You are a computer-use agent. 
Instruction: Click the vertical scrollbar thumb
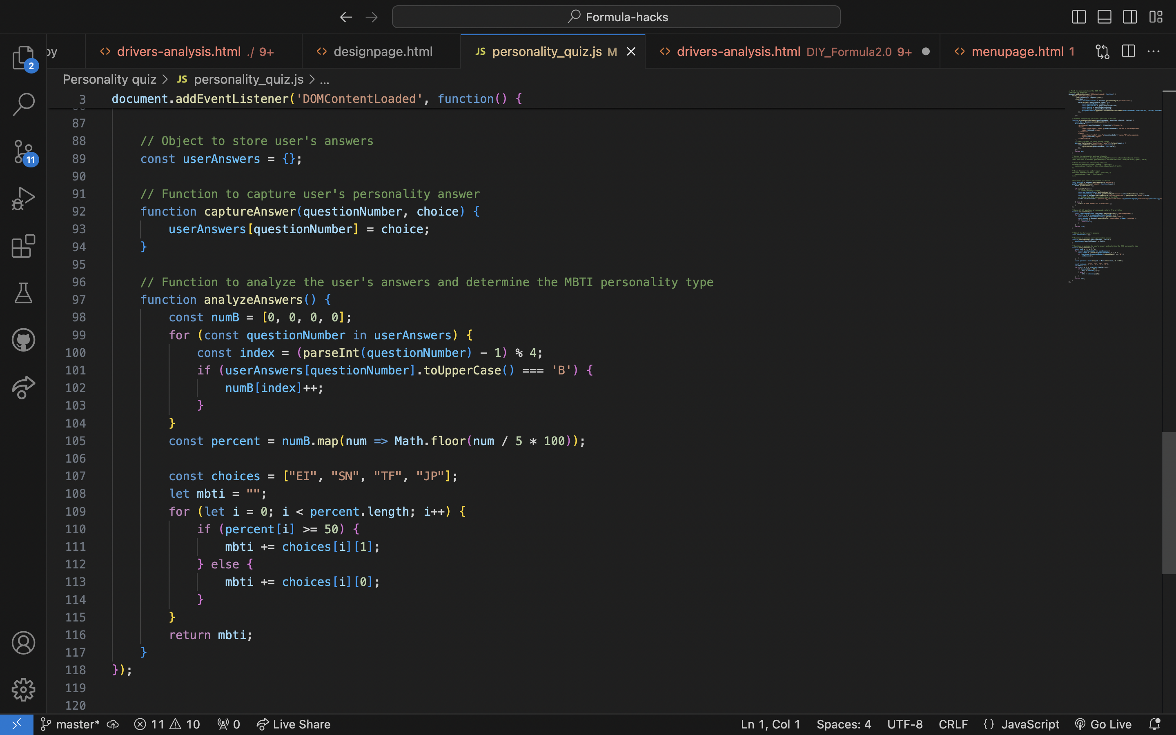(x=1168, y=503)
